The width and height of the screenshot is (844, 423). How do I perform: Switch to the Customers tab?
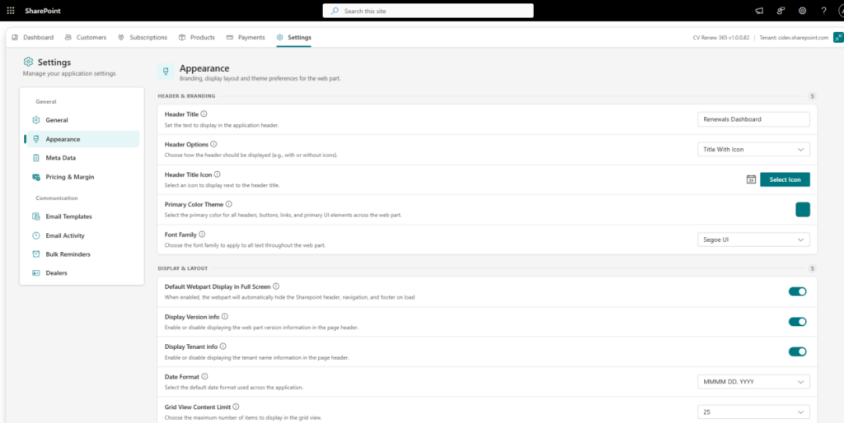click(85, 37)
